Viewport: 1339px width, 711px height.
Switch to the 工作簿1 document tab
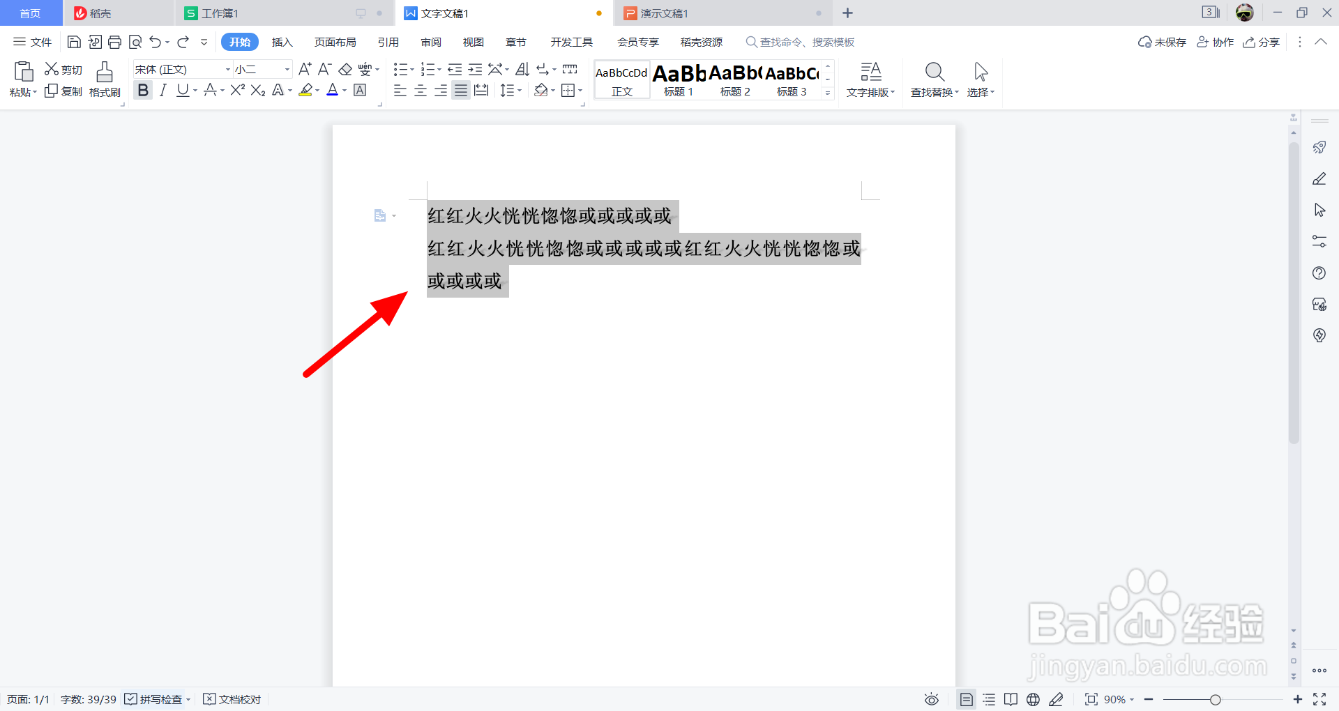coord(284,13)
